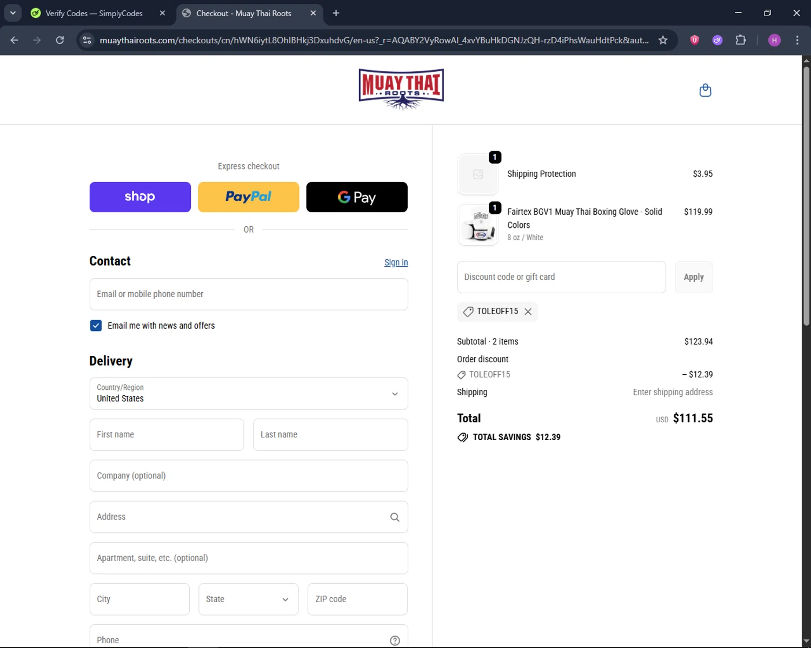Close the Verify Codes SimplyCodes tab

pyautogui.click(x=162, y=13)
